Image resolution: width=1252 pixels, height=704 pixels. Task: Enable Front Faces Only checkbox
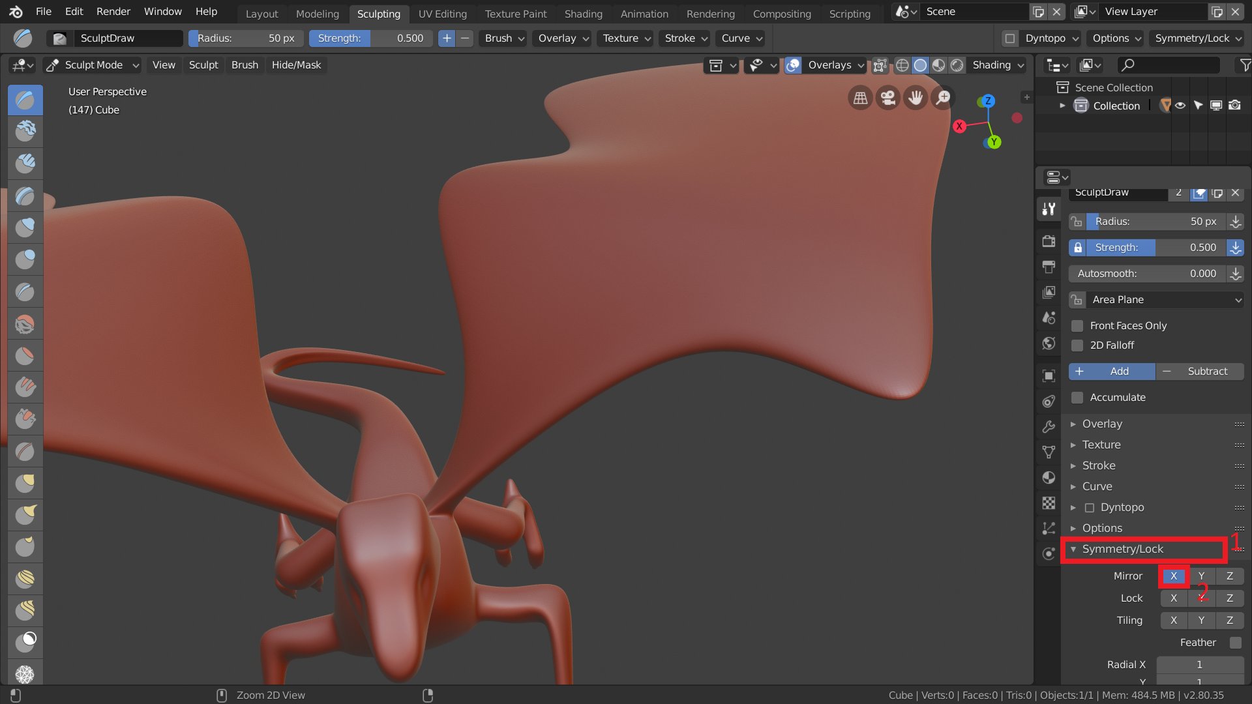tap(1077, 326)
